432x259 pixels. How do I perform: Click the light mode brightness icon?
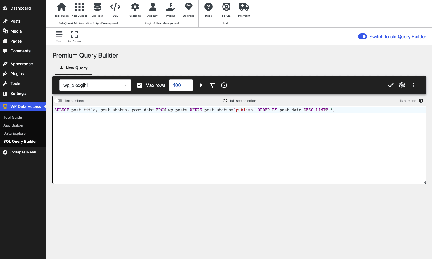point(421,101)
